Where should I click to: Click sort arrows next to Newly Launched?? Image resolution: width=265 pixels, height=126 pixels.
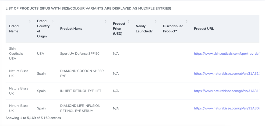pos(156,21)
